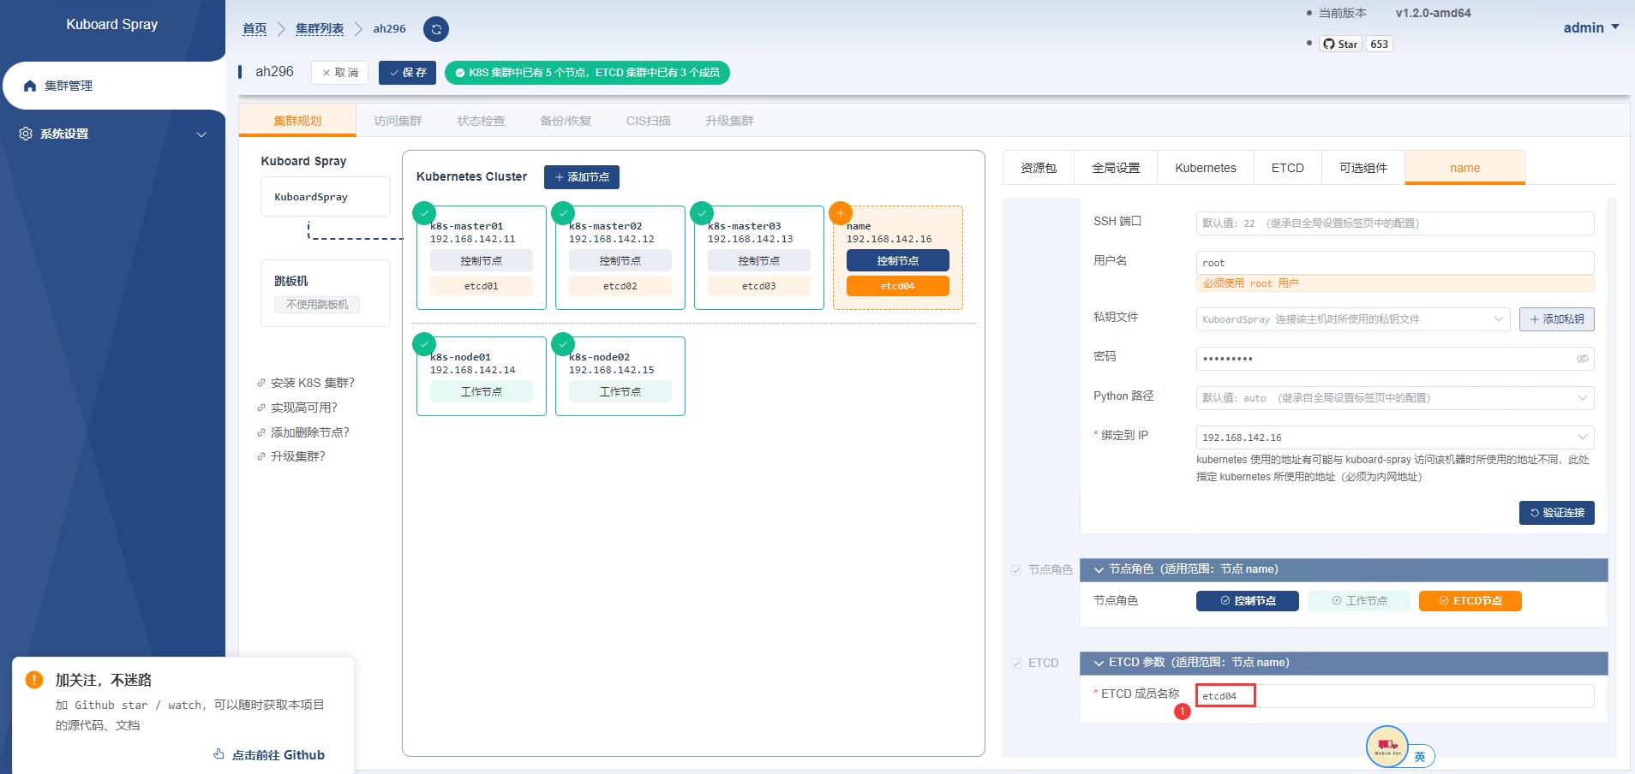
Task: Follow the 点击前往 Github link
Action: 269,755
